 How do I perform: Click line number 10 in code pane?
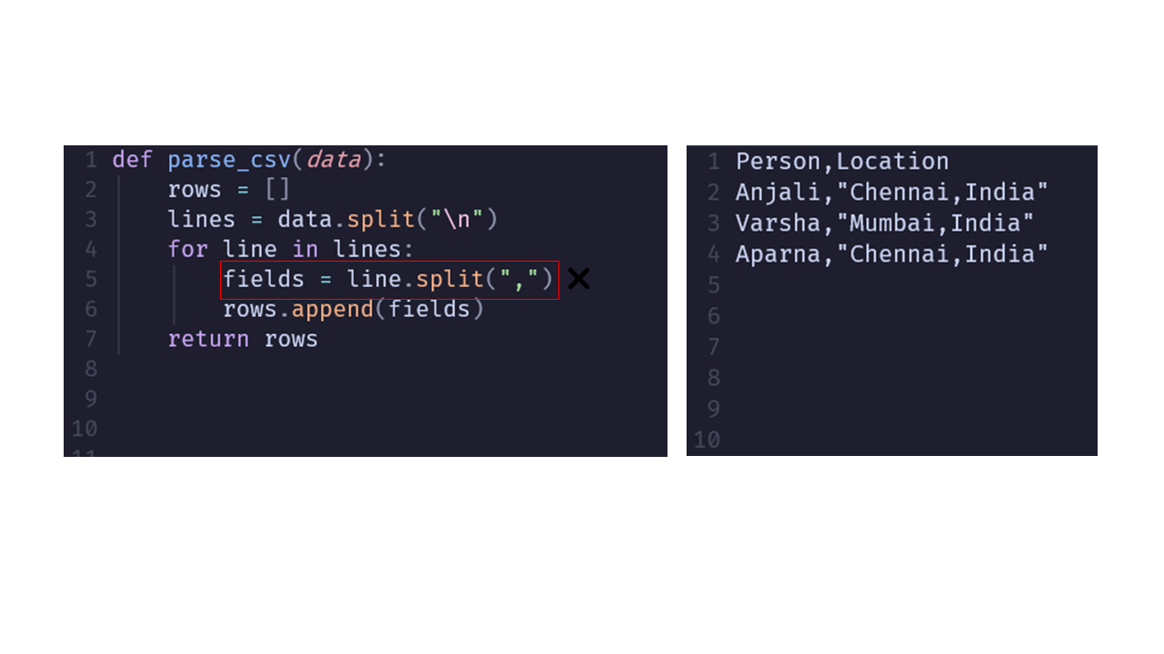pos(84,429)
